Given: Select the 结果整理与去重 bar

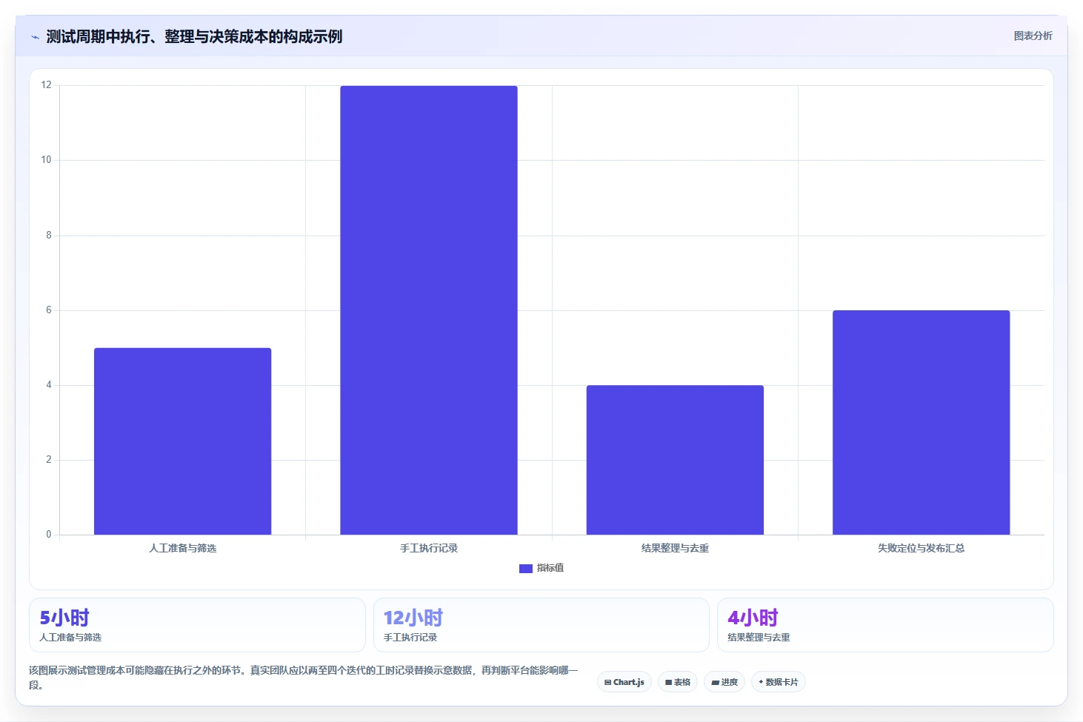Looking at the screenshot, I should [675, 460].
